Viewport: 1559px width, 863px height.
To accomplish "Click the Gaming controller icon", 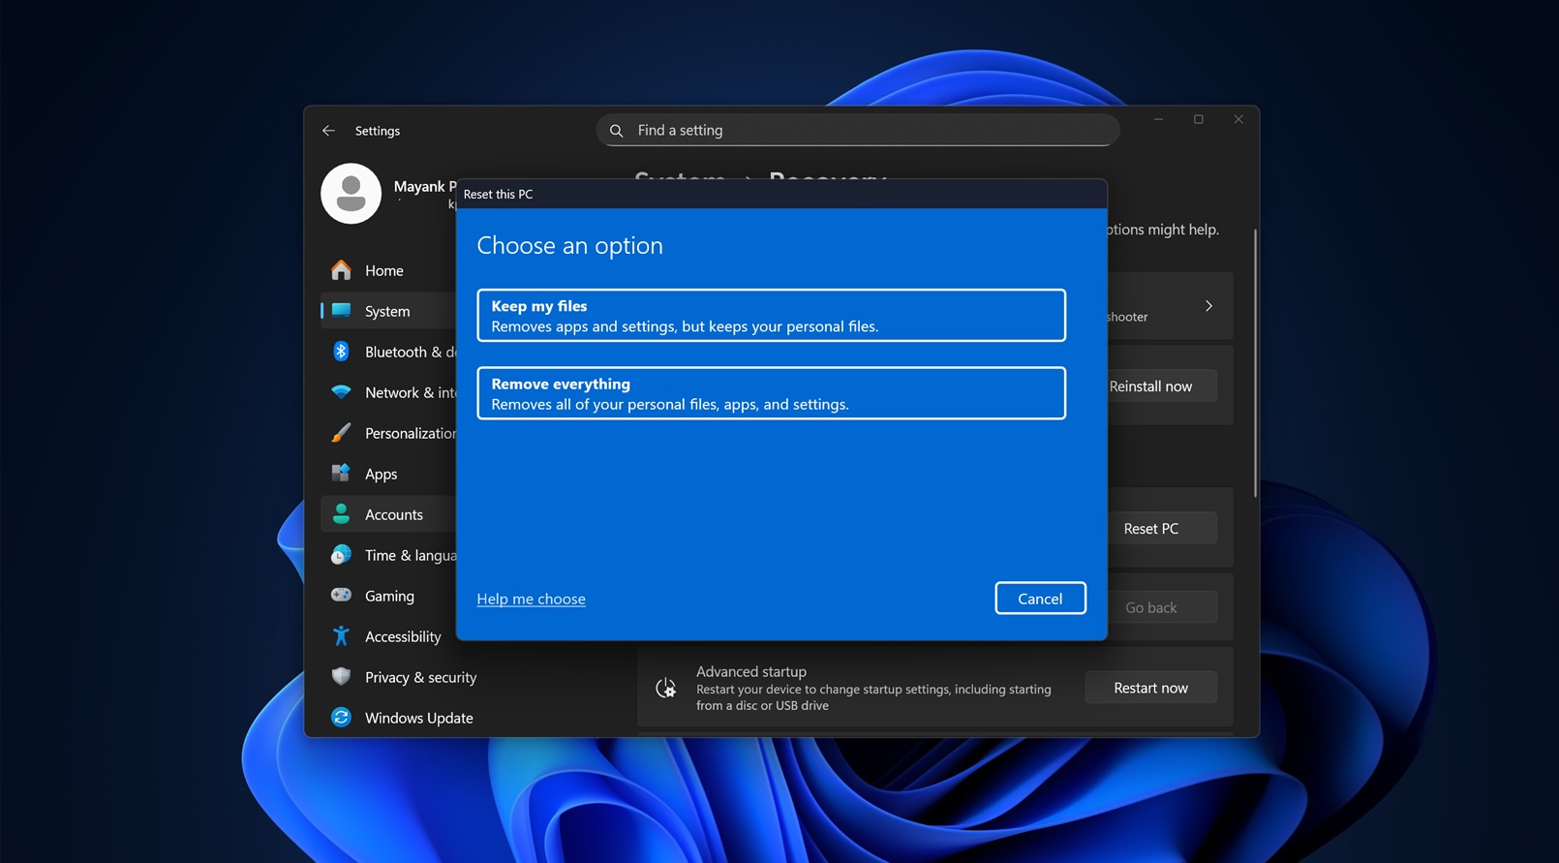I will click(341, 596).
